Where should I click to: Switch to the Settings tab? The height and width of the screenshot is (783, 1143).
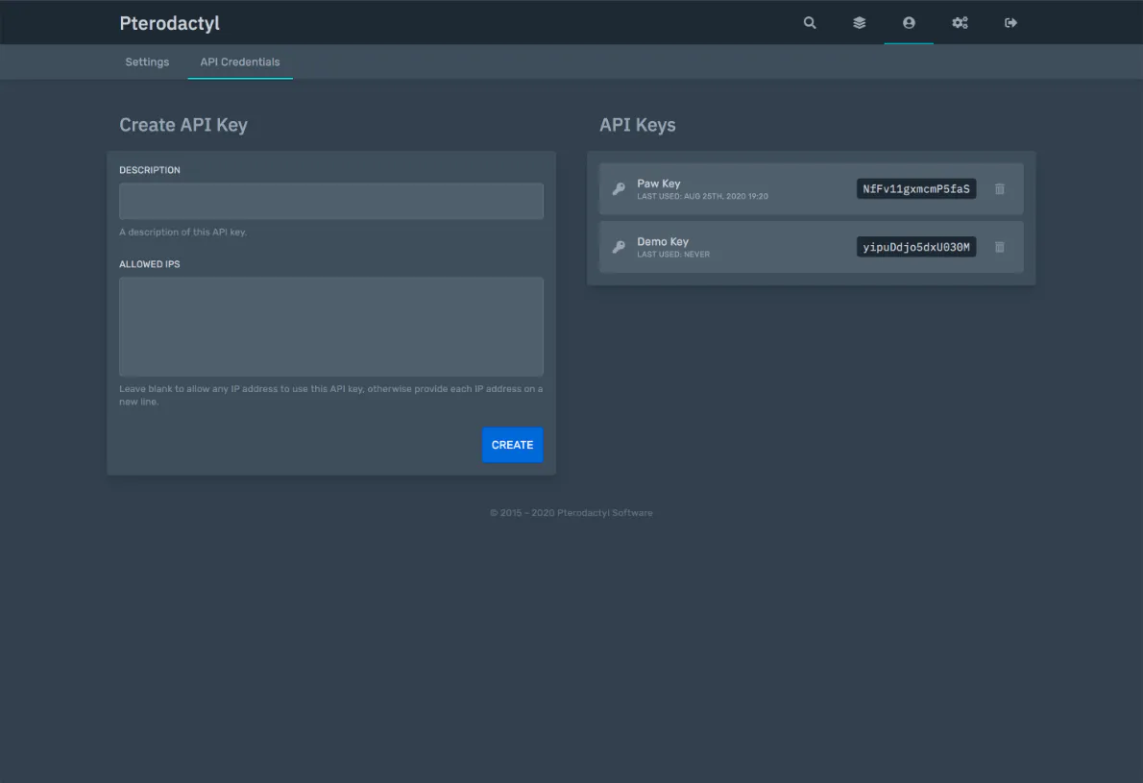coord(147,62)
